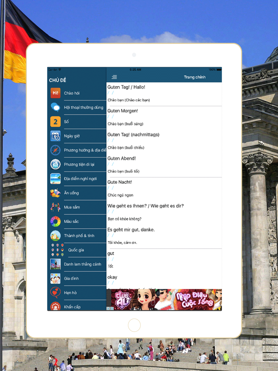Tap translation Chào bạn (buổi sáng)
The image size is (278, 371).
coord(125,124)
